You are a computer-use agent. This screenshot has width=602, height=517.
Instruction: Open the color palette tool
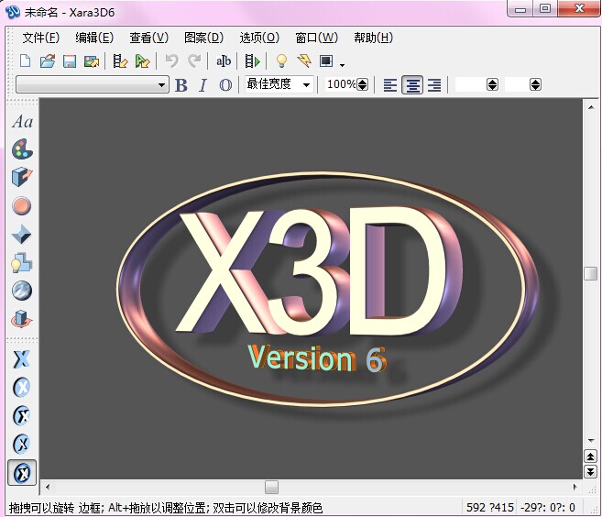pyautogui.click(x=22, y=149)
